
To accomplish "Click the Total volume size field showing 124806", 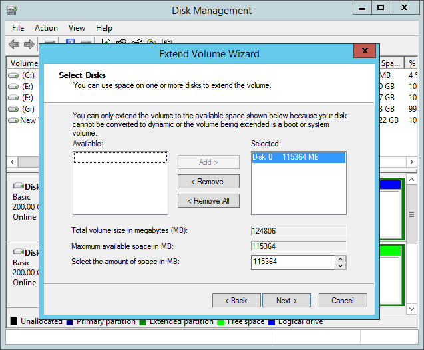I will (298, 231).
